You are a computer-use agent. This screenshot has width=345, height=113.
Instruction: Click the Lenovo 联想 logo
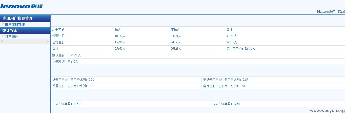21,6
